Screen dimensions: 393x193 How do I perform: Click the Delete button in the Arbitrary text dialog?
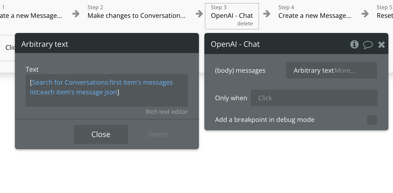click(158, 134)
